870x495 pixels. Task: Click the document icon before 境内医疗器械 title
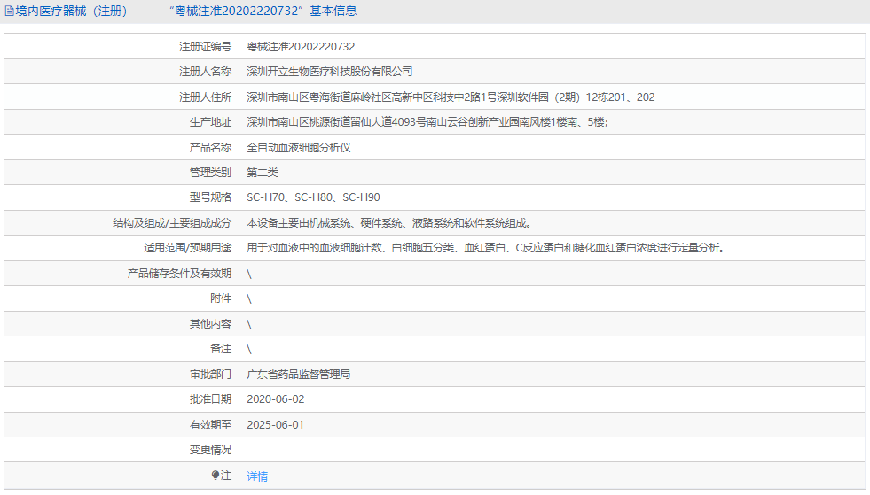tap(9, 12)
